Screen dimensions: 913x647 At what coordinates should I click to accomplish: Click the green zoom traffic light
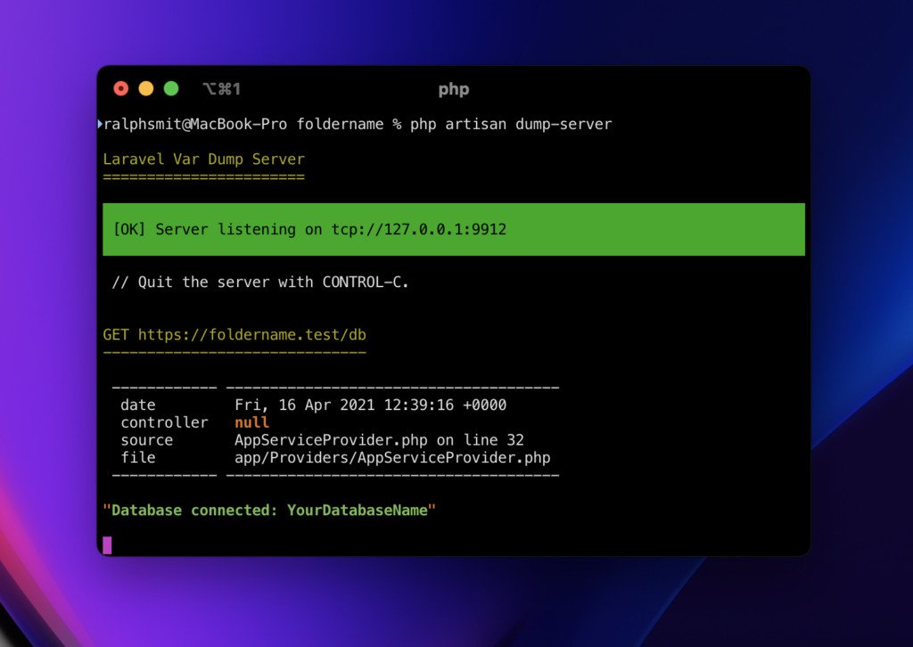pyautogui.click(x=170, y=88)
